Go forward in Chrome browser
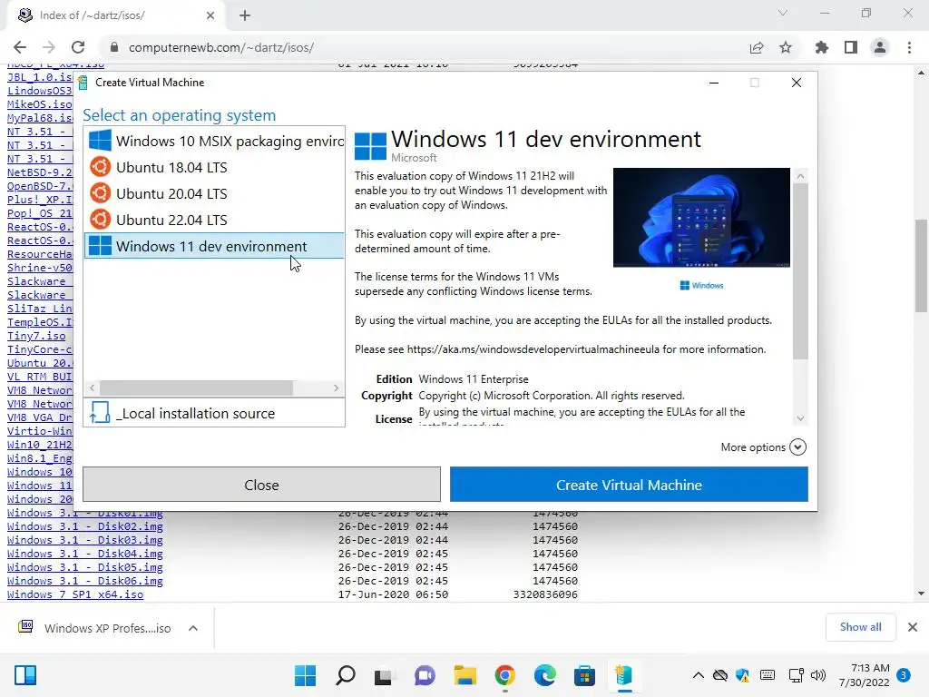The image size is (929, 697). (x=49, y=47)
